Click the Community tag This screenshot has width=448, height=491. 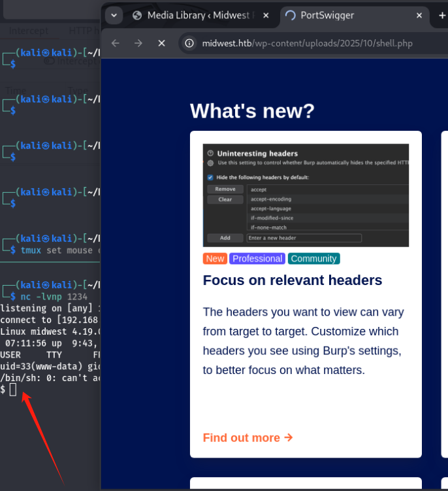point(313,259)
